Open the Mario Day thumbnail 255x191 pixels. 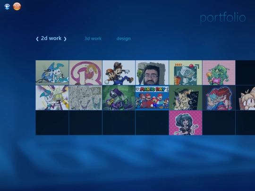click(x=152, y=98)
